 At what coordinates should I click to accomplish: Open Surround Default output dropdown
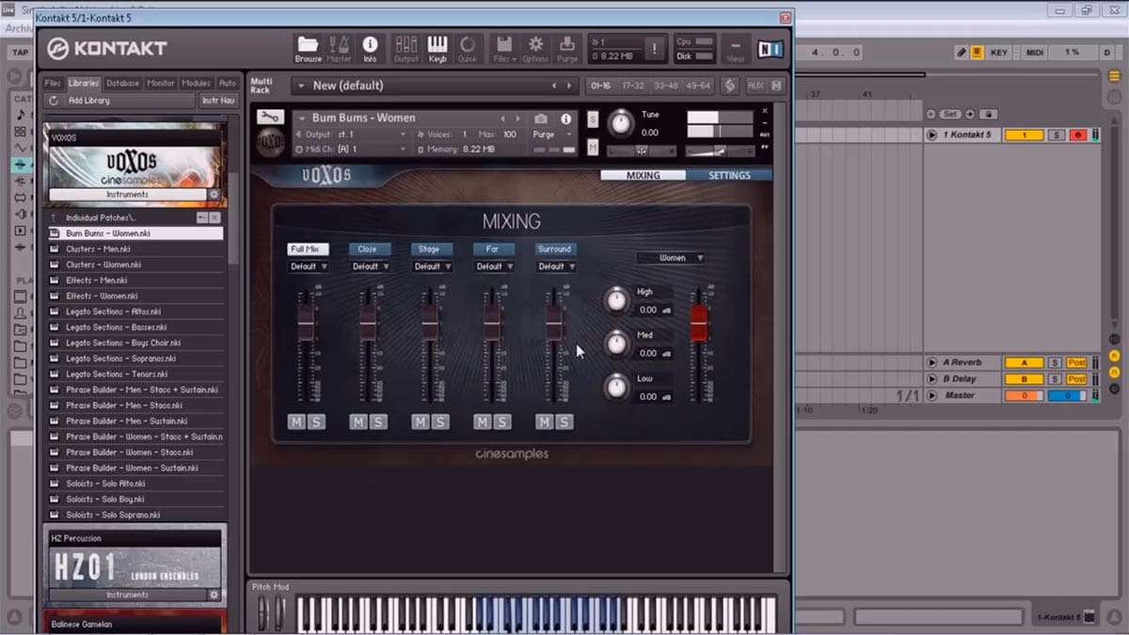click(557, 266)
